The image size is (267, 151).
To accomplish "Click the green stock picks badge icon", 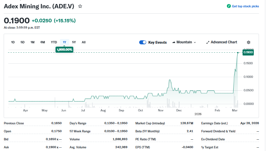I will 229,6.
